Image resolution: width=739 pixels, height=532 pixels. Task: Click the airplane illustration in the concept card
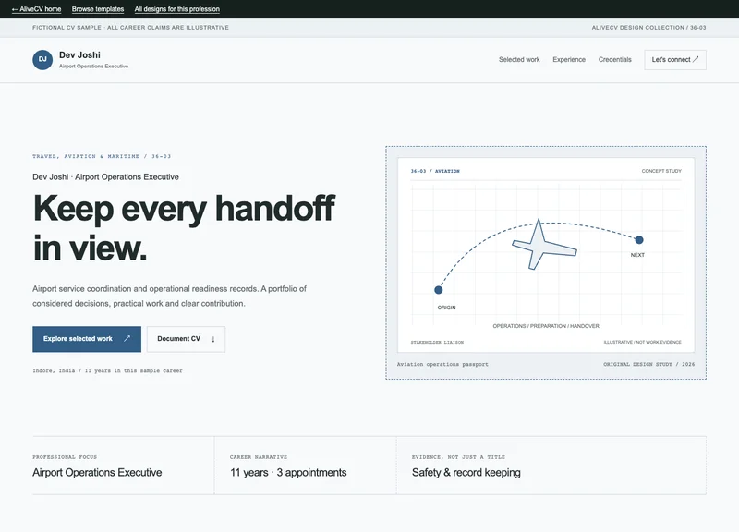544,245
